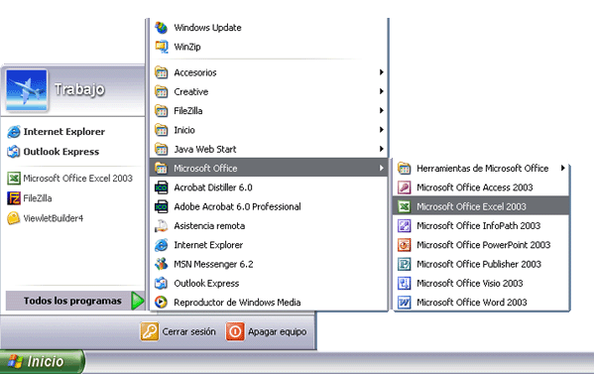The width and height of the screenshot is (594, 374).
Task: Launch Microsoft Office PowerPoint 2003
Action: pos(481,245)
